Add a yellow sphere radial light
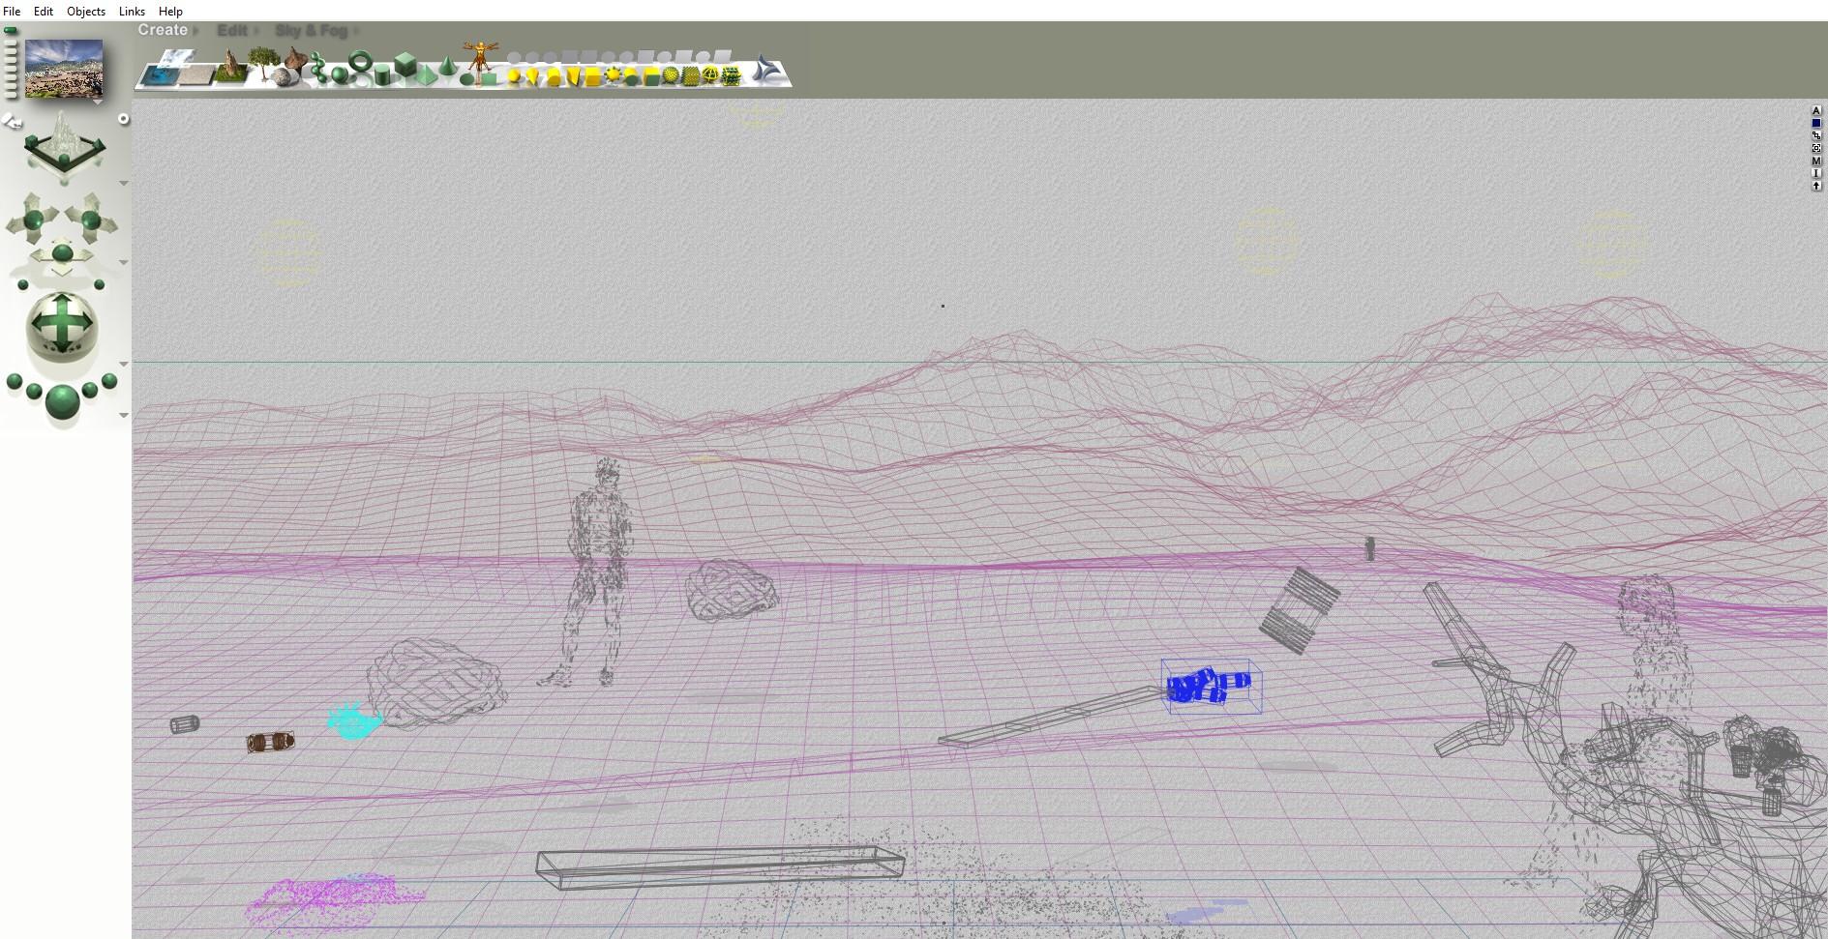 pos(515,75)
